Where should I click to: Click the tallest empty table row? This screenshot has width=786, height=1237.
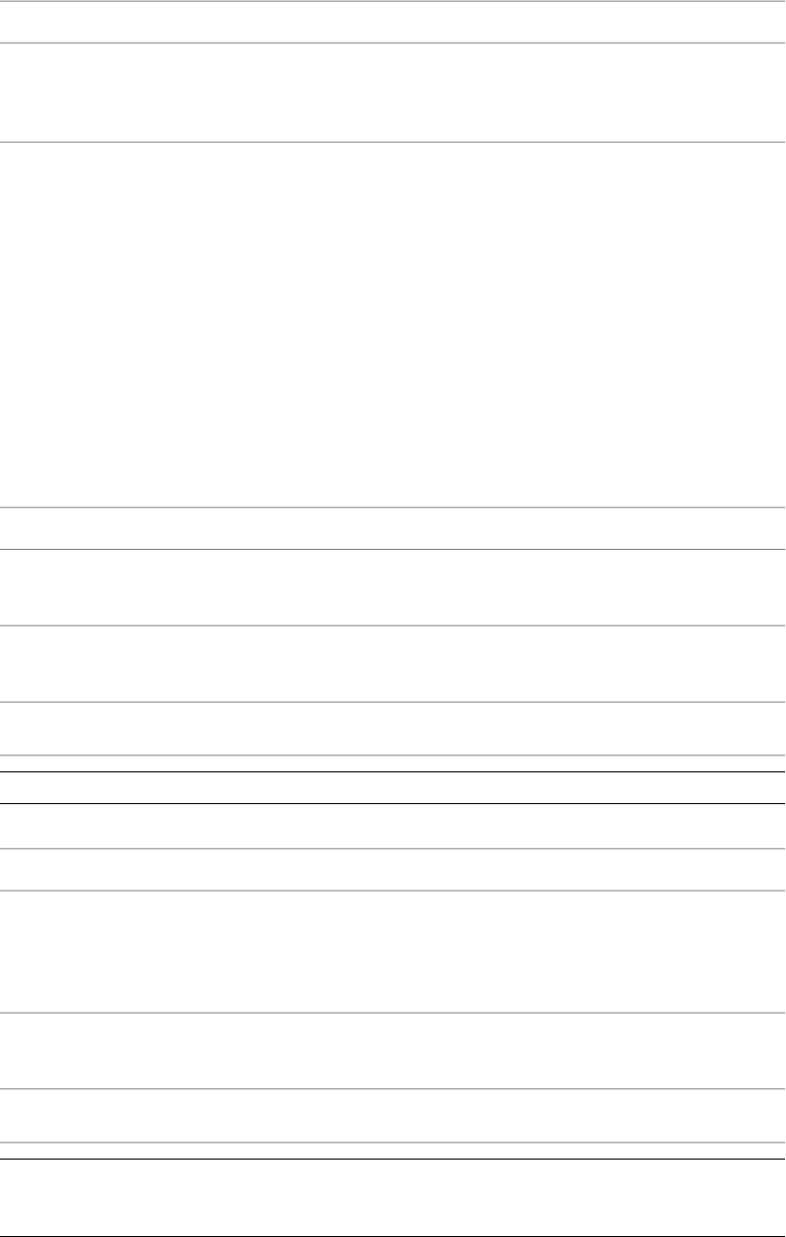click(x=393, y=325)
